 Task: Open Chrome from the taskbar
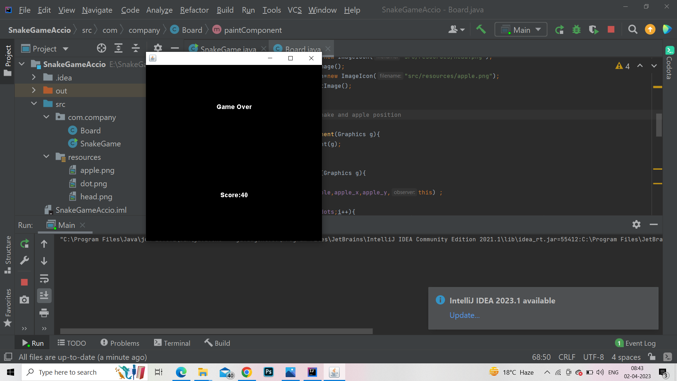(x=247, y=372)
